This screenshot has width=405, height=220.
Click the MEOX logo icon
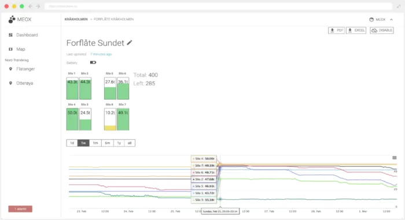[12, 19]
